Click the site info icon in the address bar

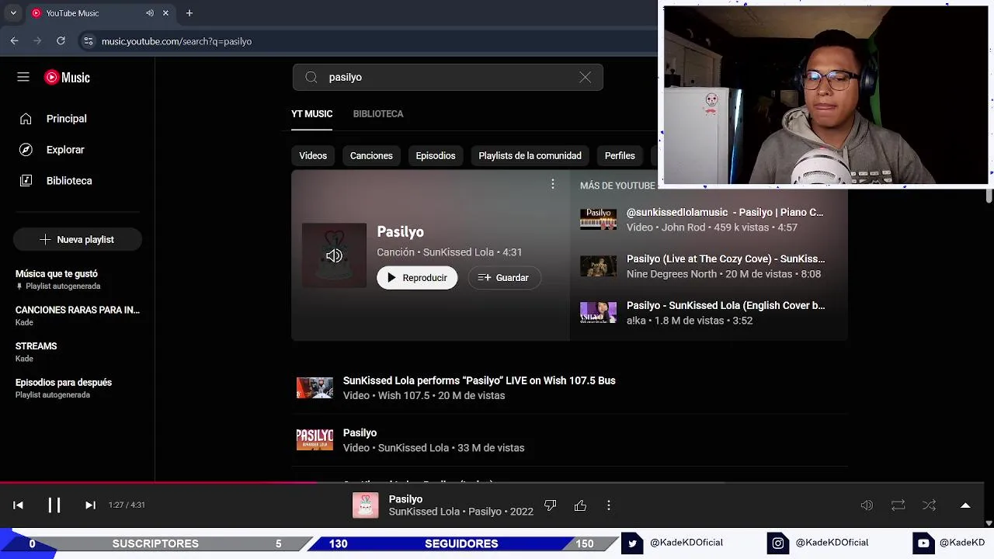tap(88, 40)
